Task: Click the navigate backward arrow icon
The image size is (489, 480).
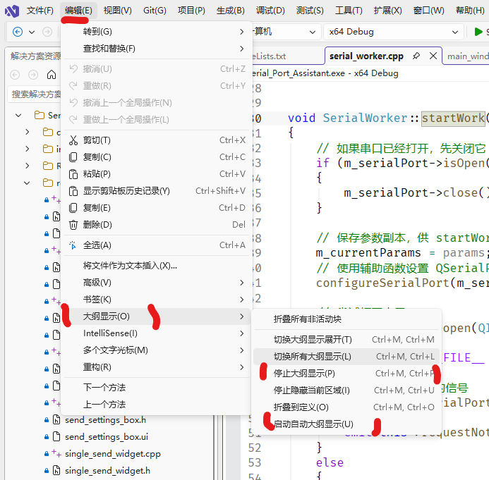Action: point(18,32)
